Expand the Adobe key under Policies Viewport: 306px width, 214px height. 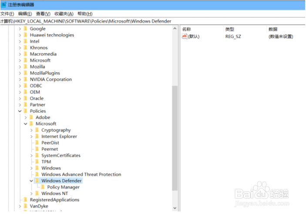point(26,117)
